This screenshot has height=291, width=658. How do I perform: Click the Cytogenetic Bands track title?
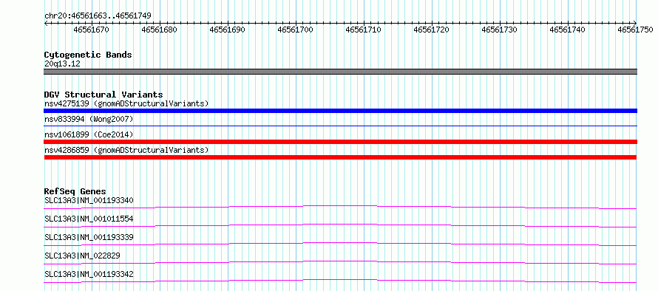[x=88, y=55]
